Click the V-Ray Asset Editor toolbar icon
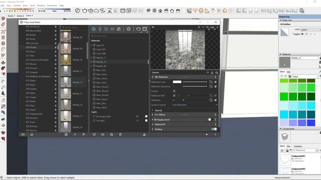Viewport: 321px width, 180px height. coord(77,10)
